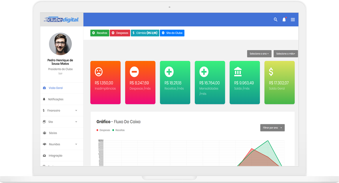
Task: Expand the Financeiro sidebar menu
Action: coord(60,111)
